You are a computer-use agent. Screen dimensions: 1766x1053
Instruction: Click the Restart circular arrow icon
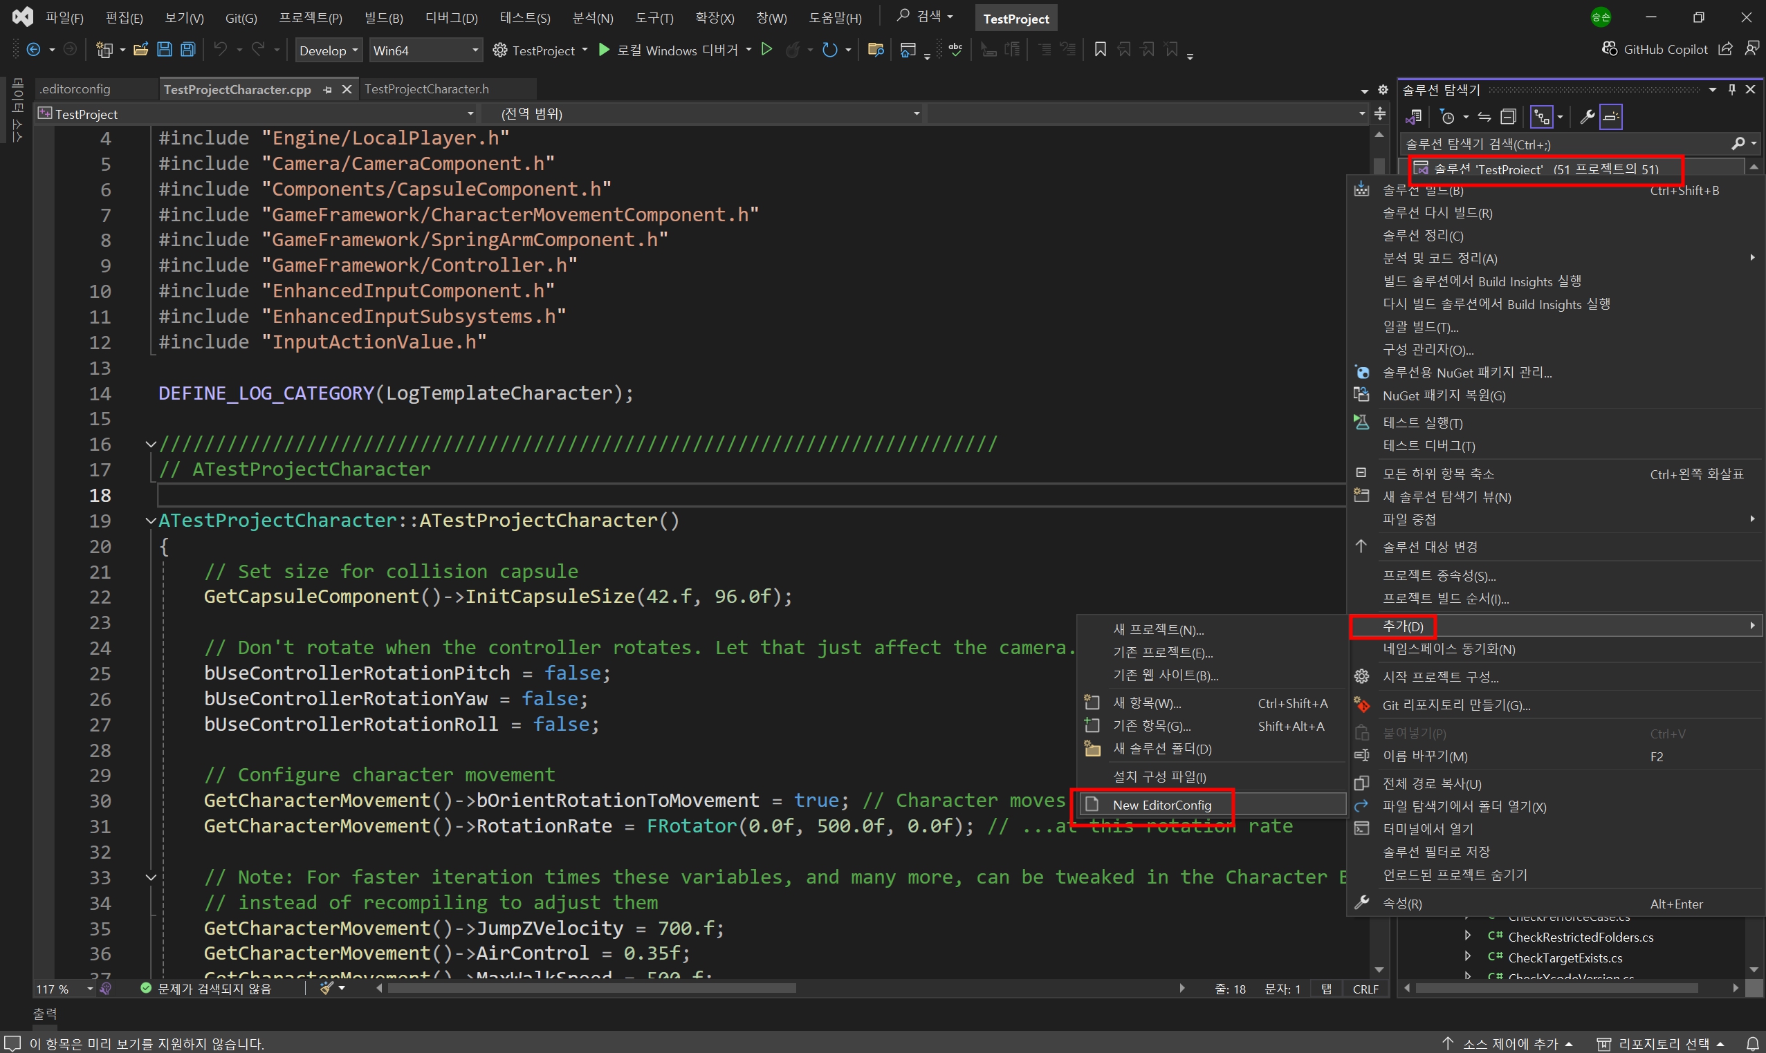point(829,50)
